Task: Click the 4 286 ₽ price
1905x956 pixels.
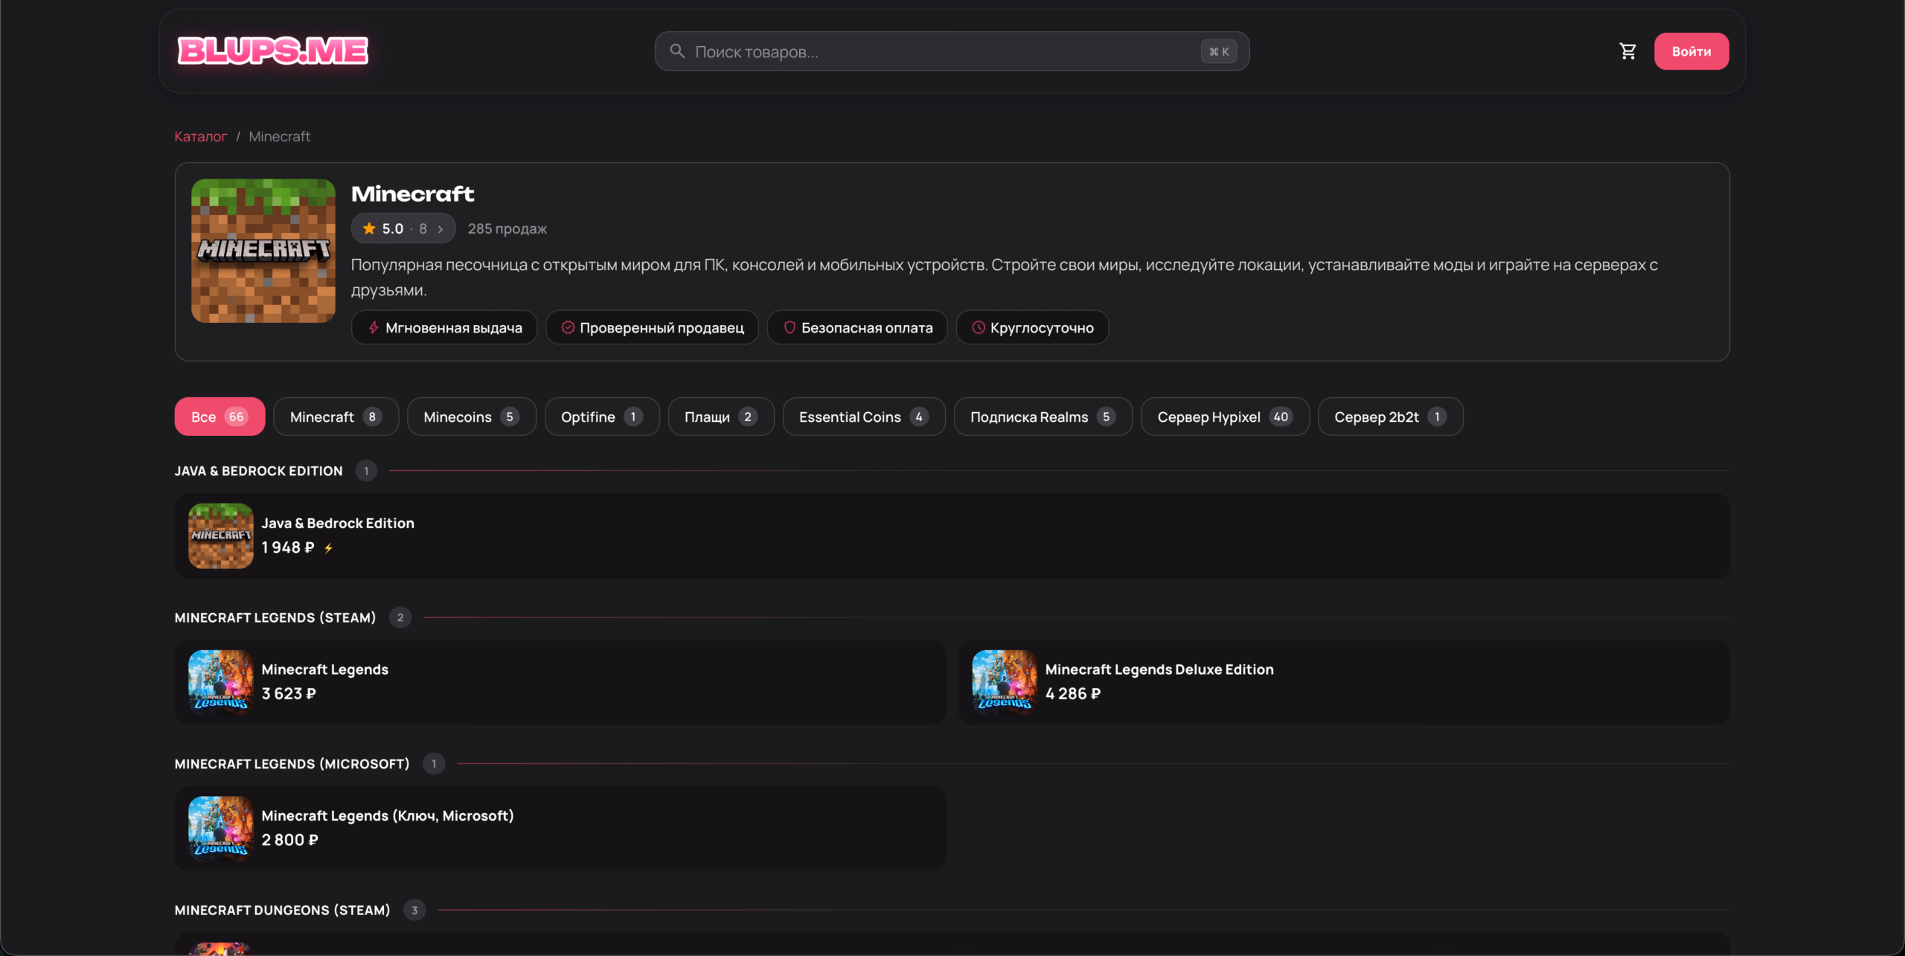Action: coord(1073,693)
